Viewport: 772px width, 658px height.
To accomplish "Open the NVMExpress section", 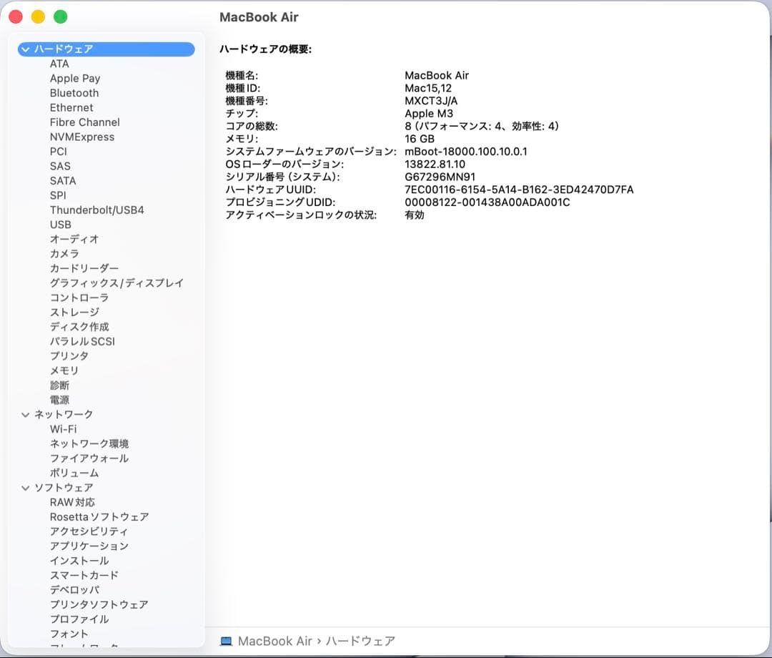I will point(81,137).
